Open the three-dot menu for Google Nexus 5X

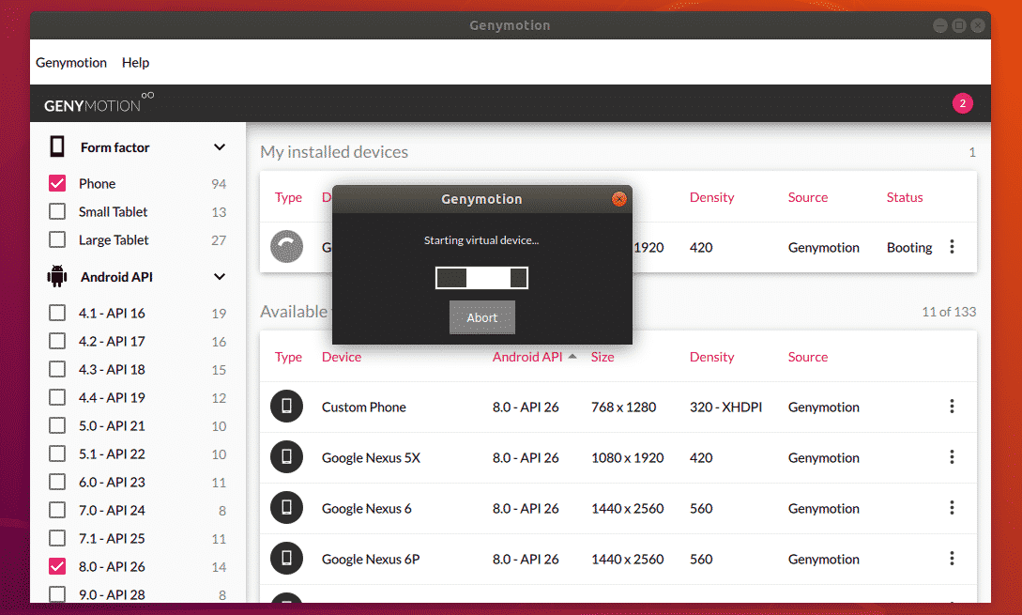click(952, 457)
